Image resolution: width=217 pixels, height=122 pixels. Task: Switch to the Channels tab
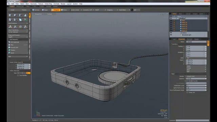(189, 39)
